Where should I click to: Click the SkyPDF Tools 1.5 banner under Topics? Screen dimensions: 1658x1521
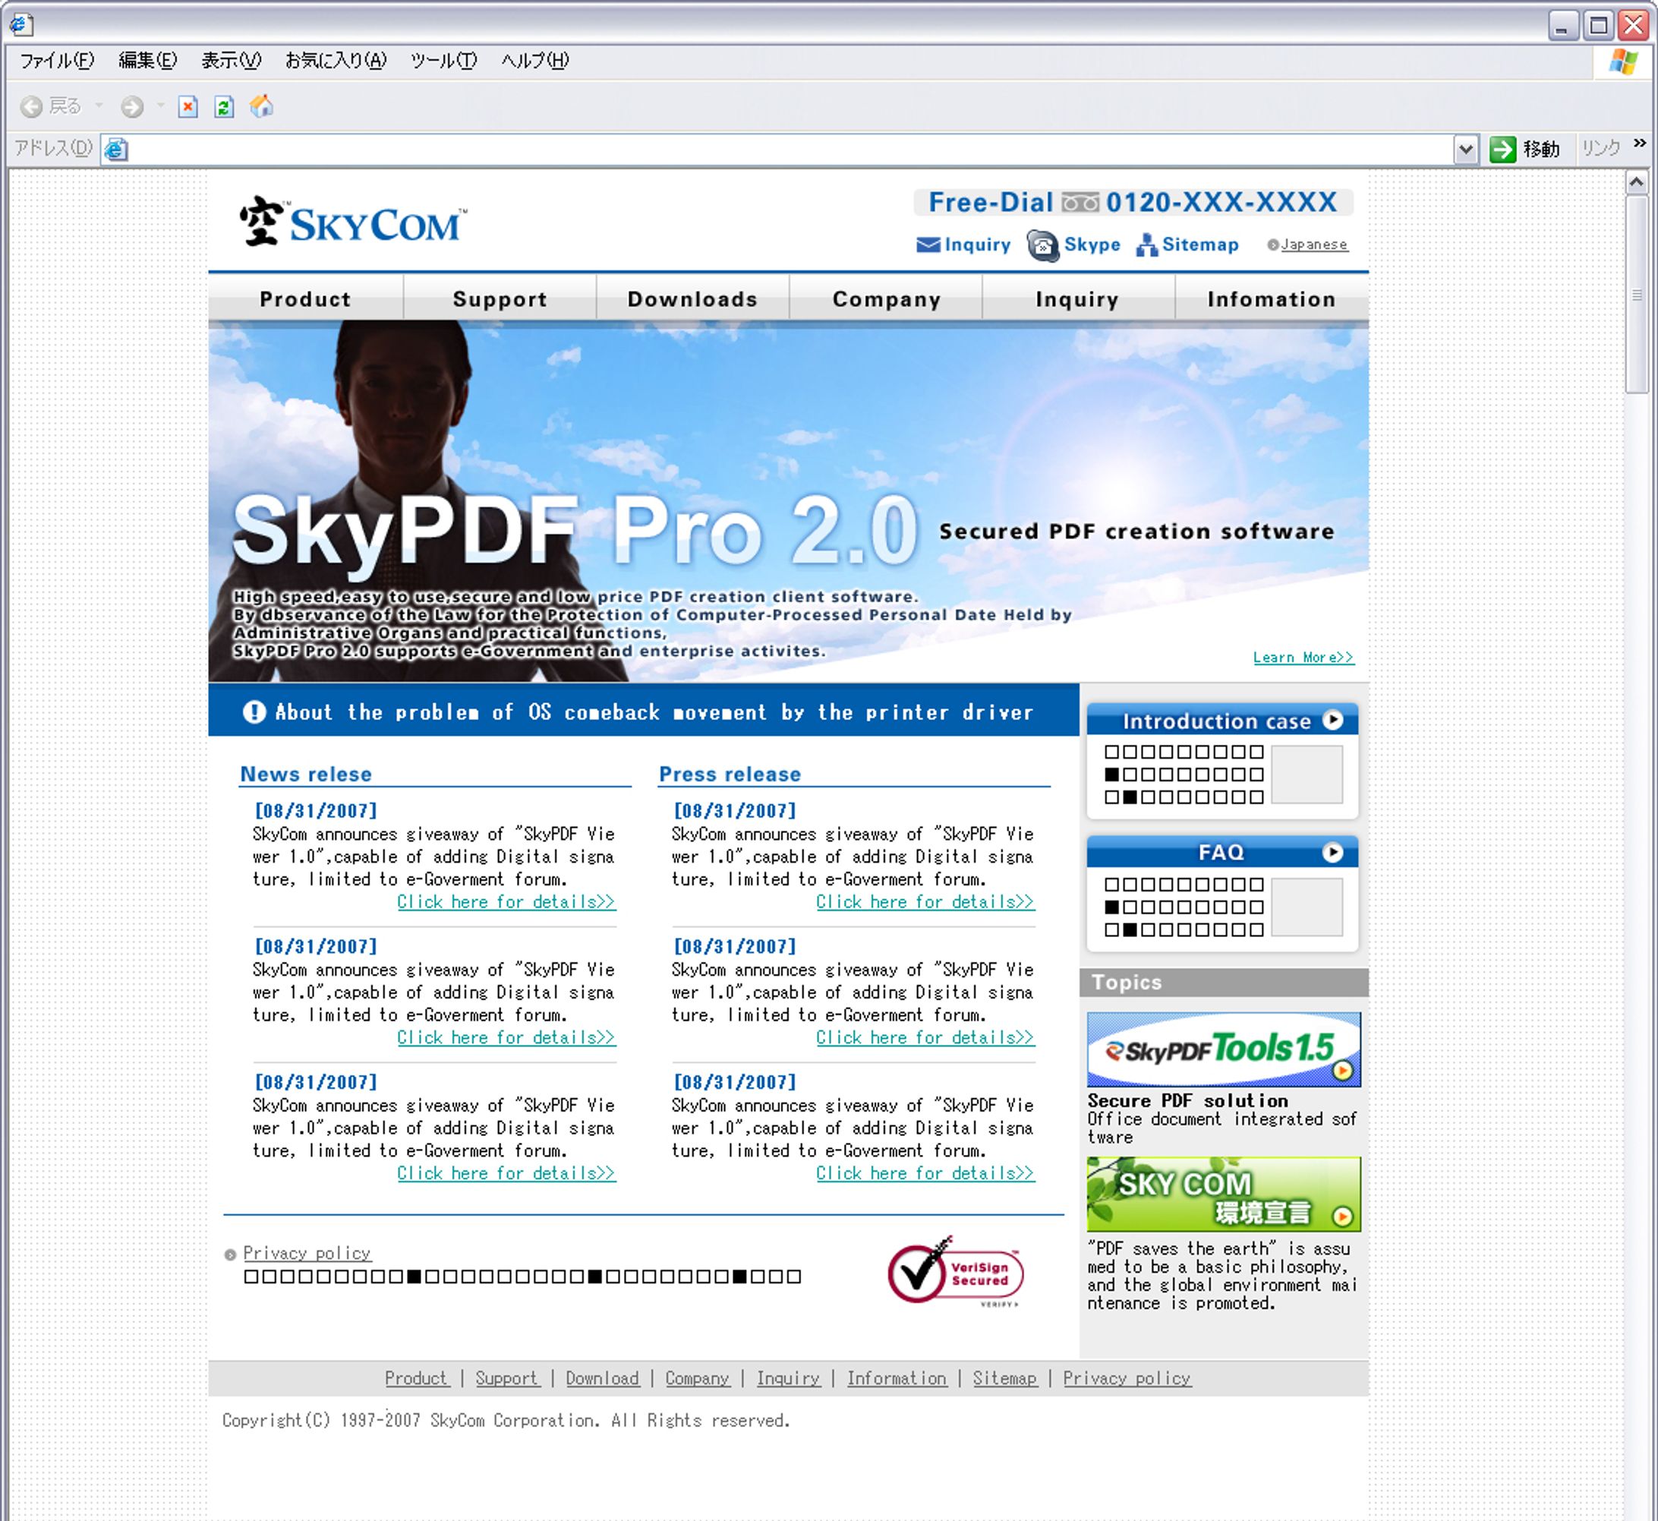point(1223,1049)
